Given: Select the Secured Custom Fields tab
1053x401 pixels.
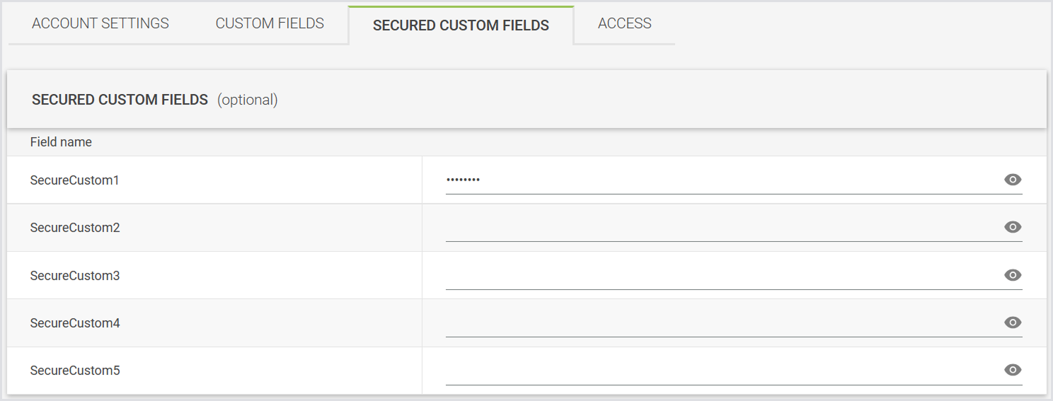Looking at the screenshot, I should (461, 25).
